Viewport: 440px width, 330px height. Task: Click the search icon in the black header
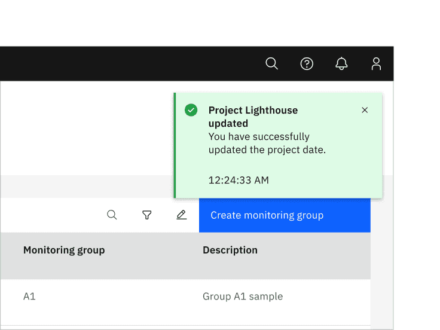(x=271, y=63)
